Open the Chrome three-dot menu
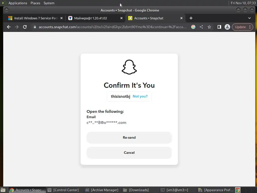Screen dimensions: 257x193 pyautogui.click(x=250, y=27)
